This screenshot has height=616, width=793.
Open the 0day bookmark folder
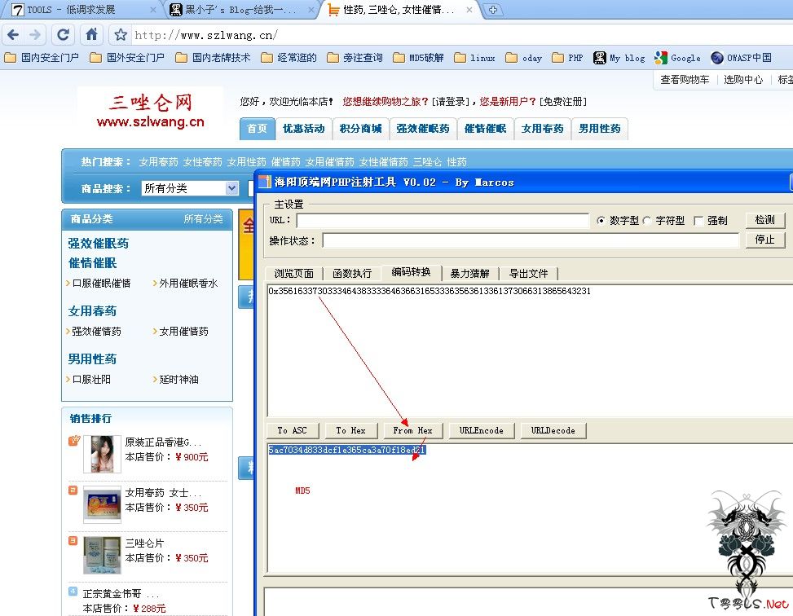click(523, 58)
